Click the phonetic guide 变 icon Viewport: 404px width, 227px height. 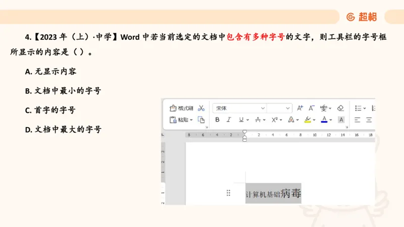pos(323,108)
